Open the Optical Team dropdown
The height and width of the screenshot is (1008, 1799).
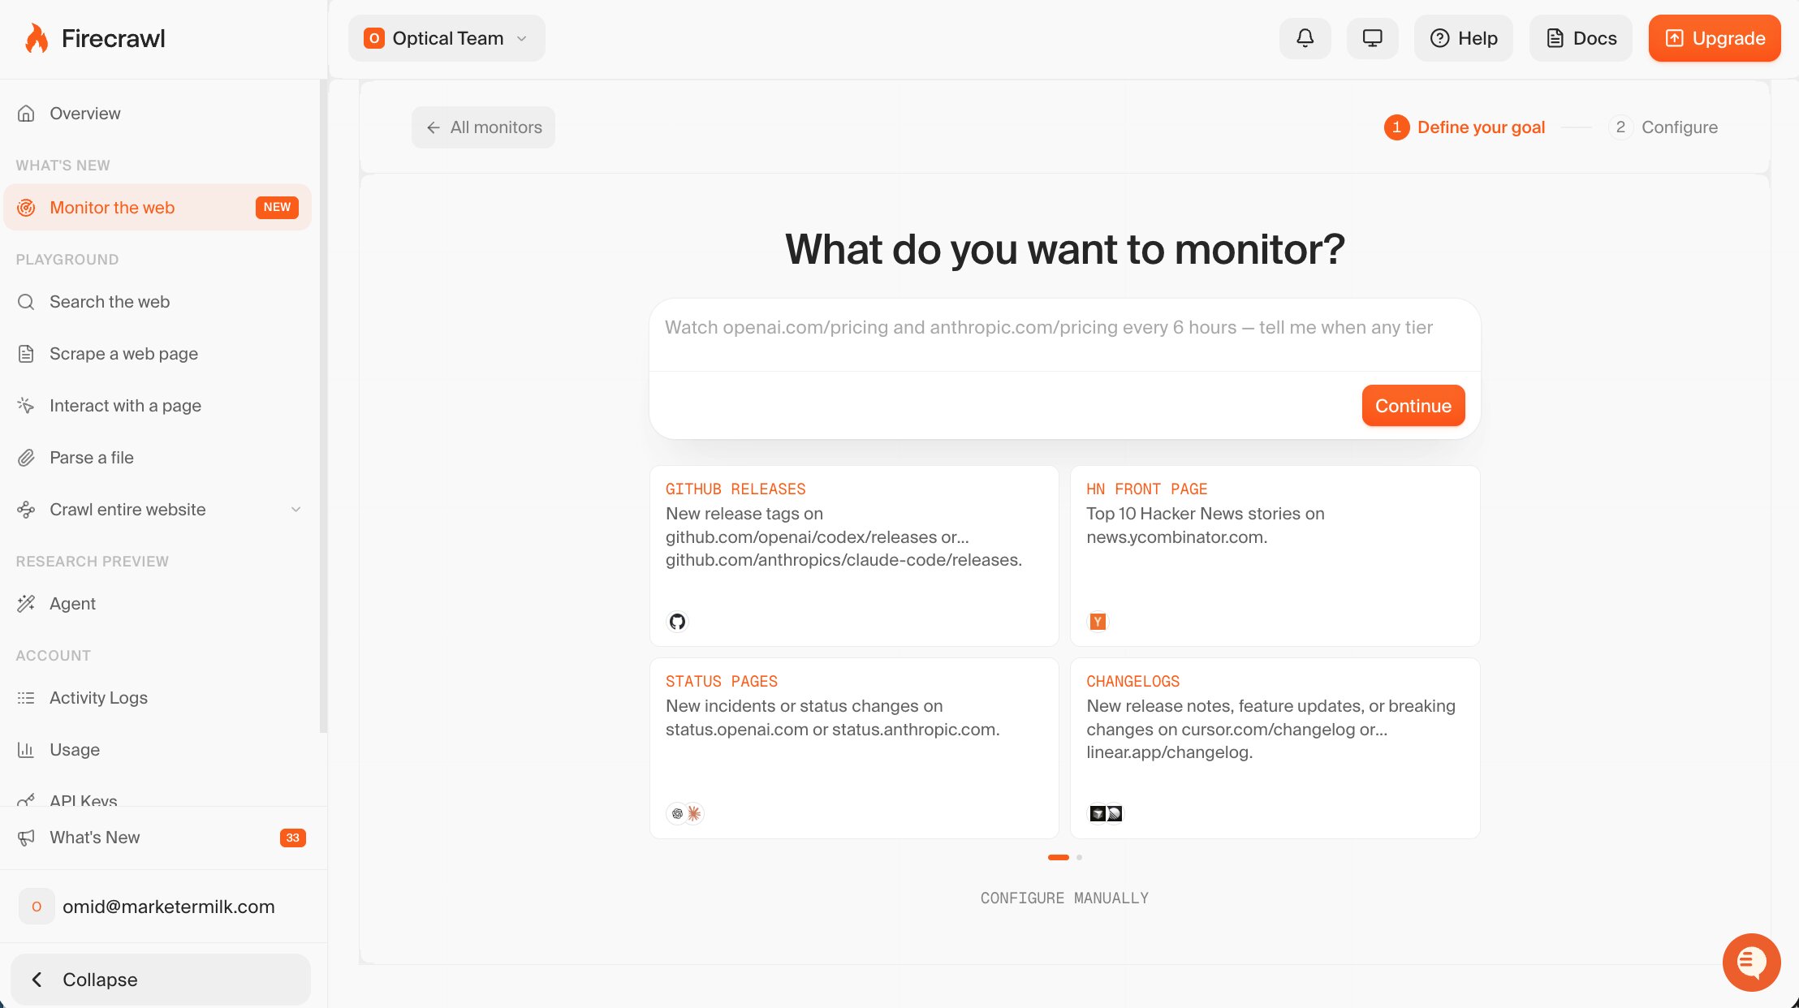[447, 38]
